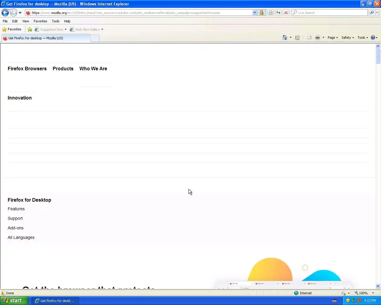This screenshot has width=381, height=305.
Task: Click the 4:23 PM system clock
Action: point(370,301)
